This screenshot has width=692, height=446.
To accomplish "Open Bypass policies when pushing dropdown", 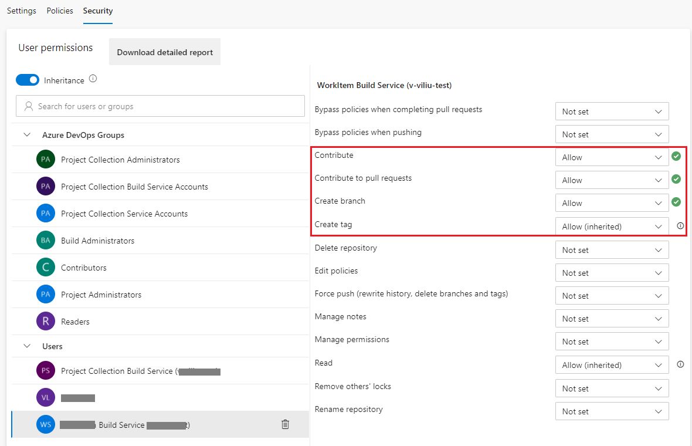I will tap(612, 134).
